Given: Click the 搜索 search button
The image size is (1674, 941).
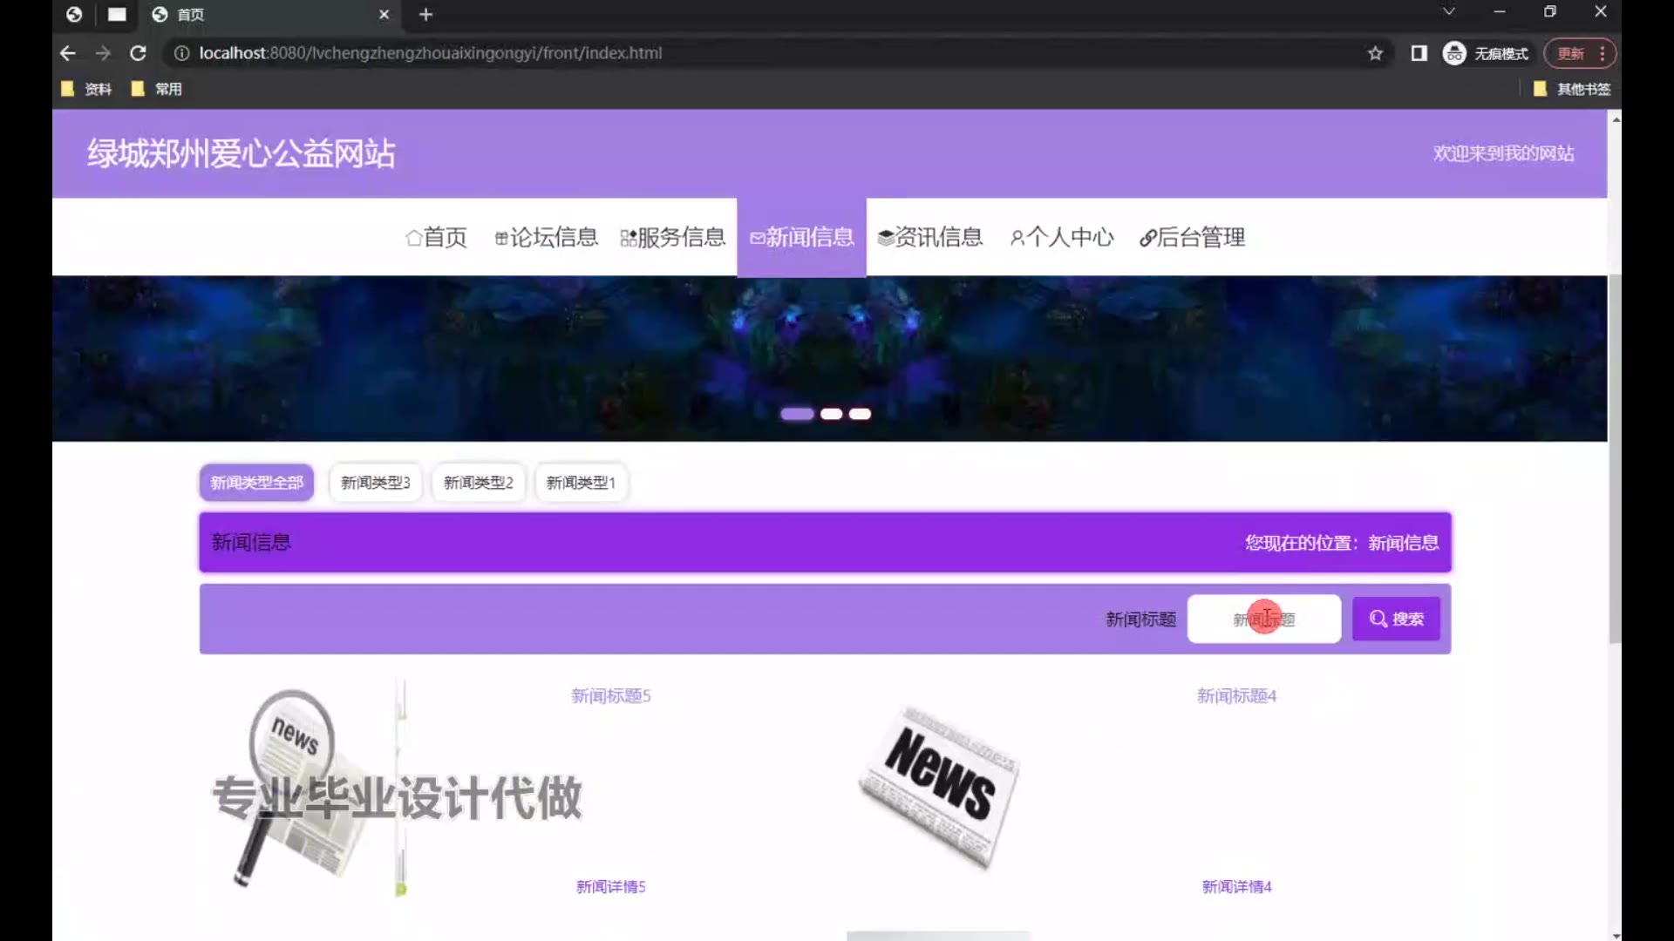Looking at the screenshot, I should pyautogui.click(x=1395, y=619).
